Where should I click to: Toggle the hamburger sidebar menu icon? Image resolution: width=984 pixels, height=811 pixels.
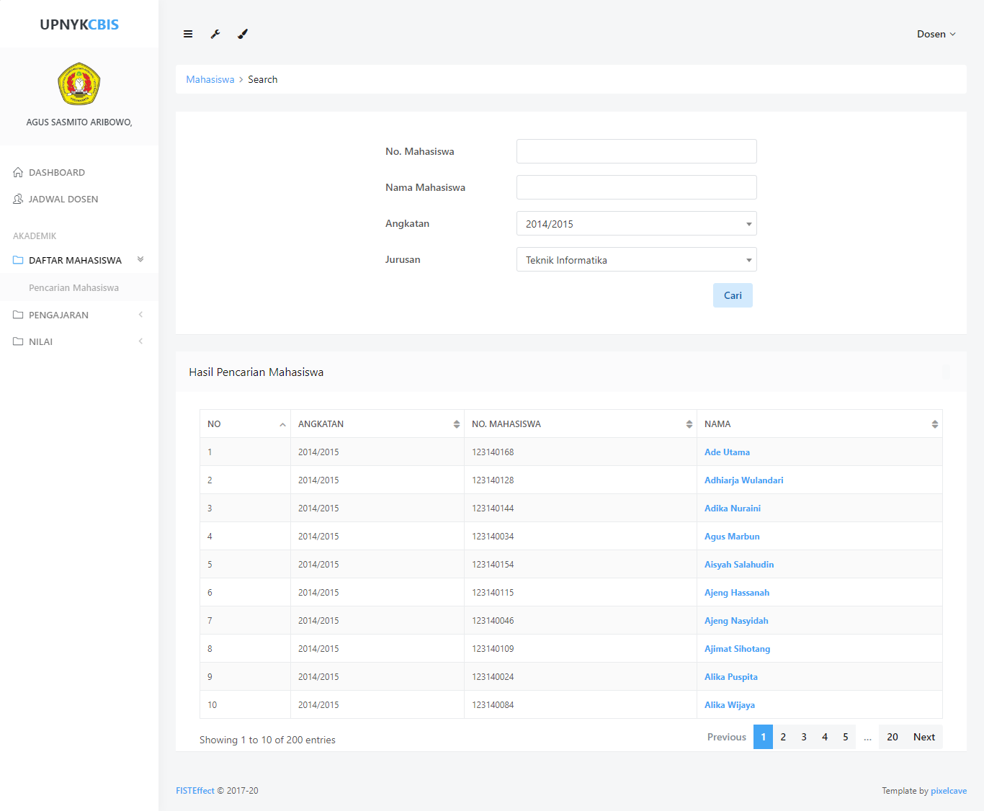(188, 34)
